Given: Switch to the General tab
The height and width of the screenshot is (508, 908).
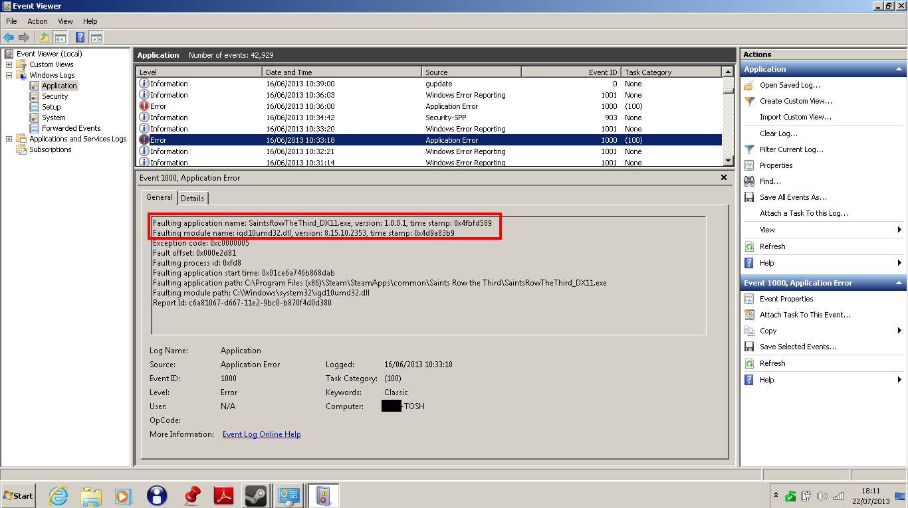Looking at the screenshot, I should coord(160,197).
